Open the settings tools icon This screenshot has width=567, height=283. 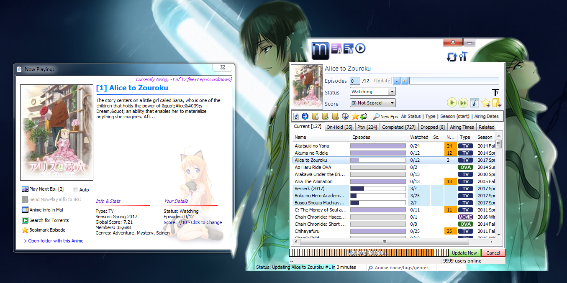click(462, 57)
